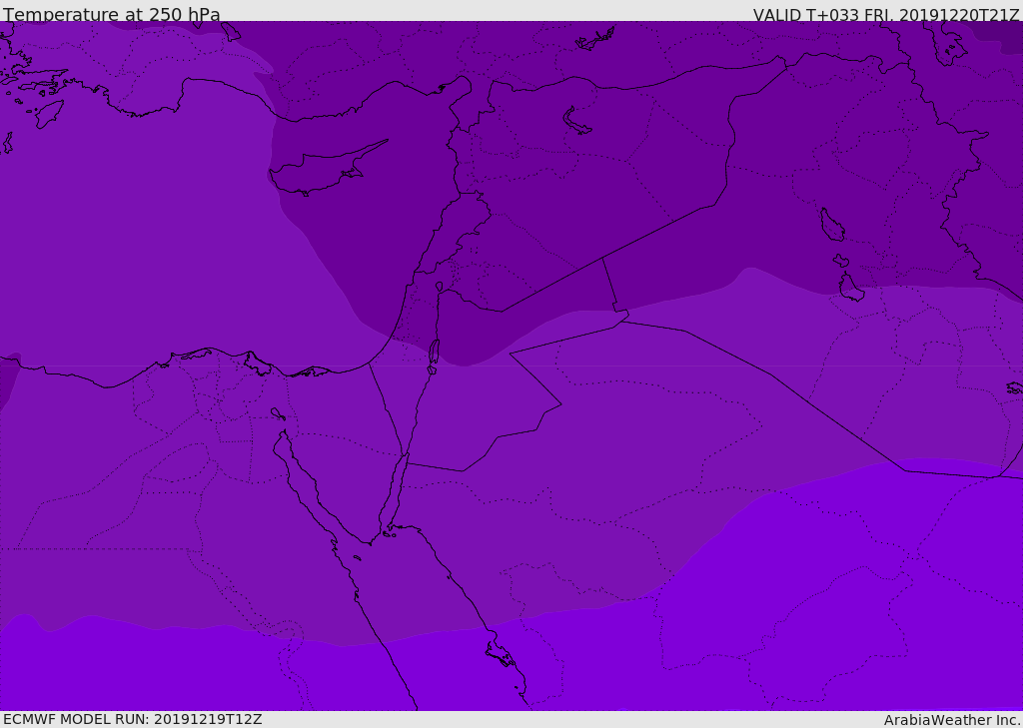The image size is (1023, 728).
Task: Click the Dead Sea on the map
Action: pos(434,353)
